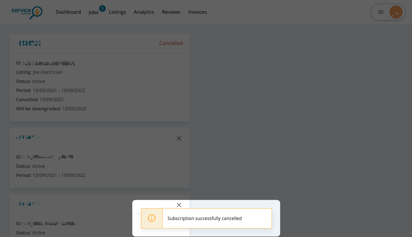The width and height of the screenshot is (412, 237).
Task: Go to the Dashboard page
Action: point(68,12)
